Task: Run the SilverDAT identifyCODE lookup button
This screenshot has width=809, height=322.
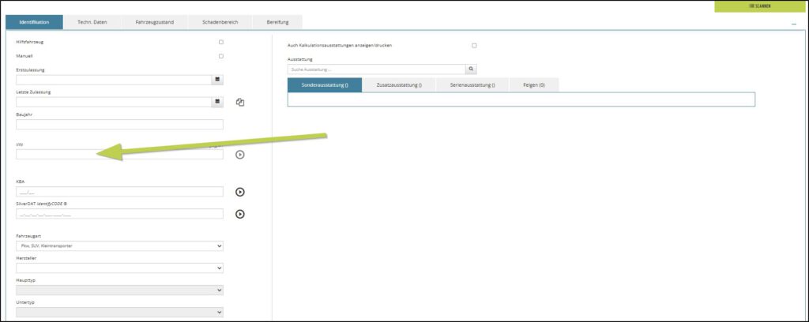Action: (240, 214)
